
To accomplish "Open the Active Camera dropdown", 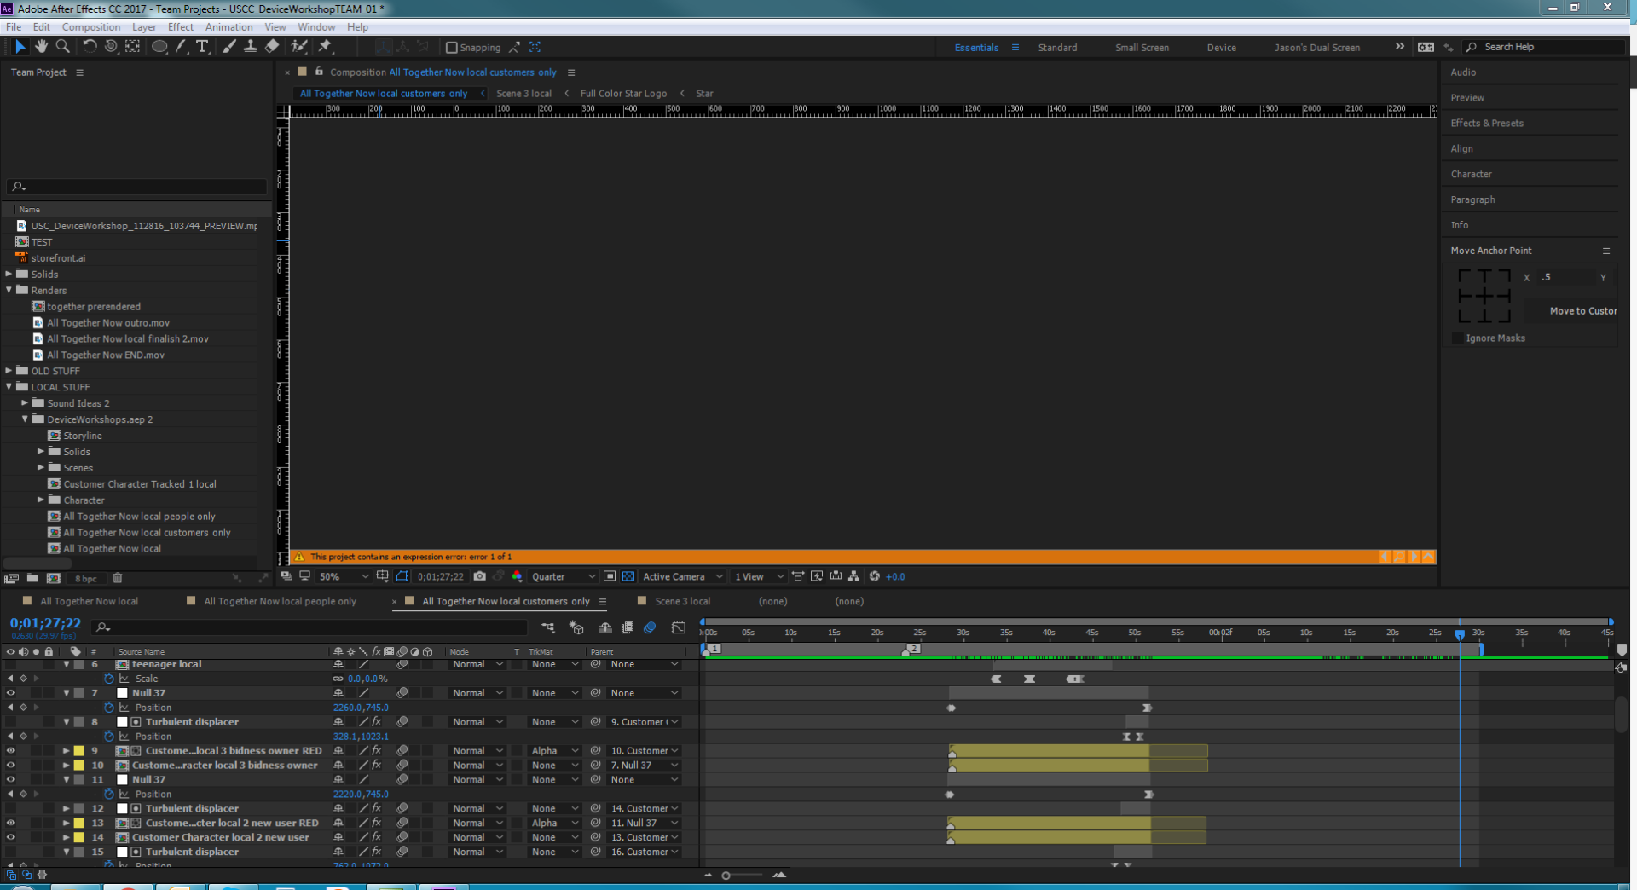I will click(x=682, y=577).
